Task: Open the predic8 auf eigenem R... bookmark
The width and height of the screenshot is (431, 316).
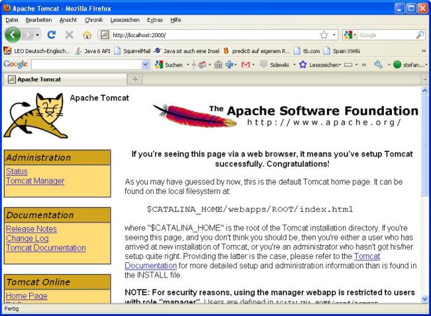Action: (257, 51)
